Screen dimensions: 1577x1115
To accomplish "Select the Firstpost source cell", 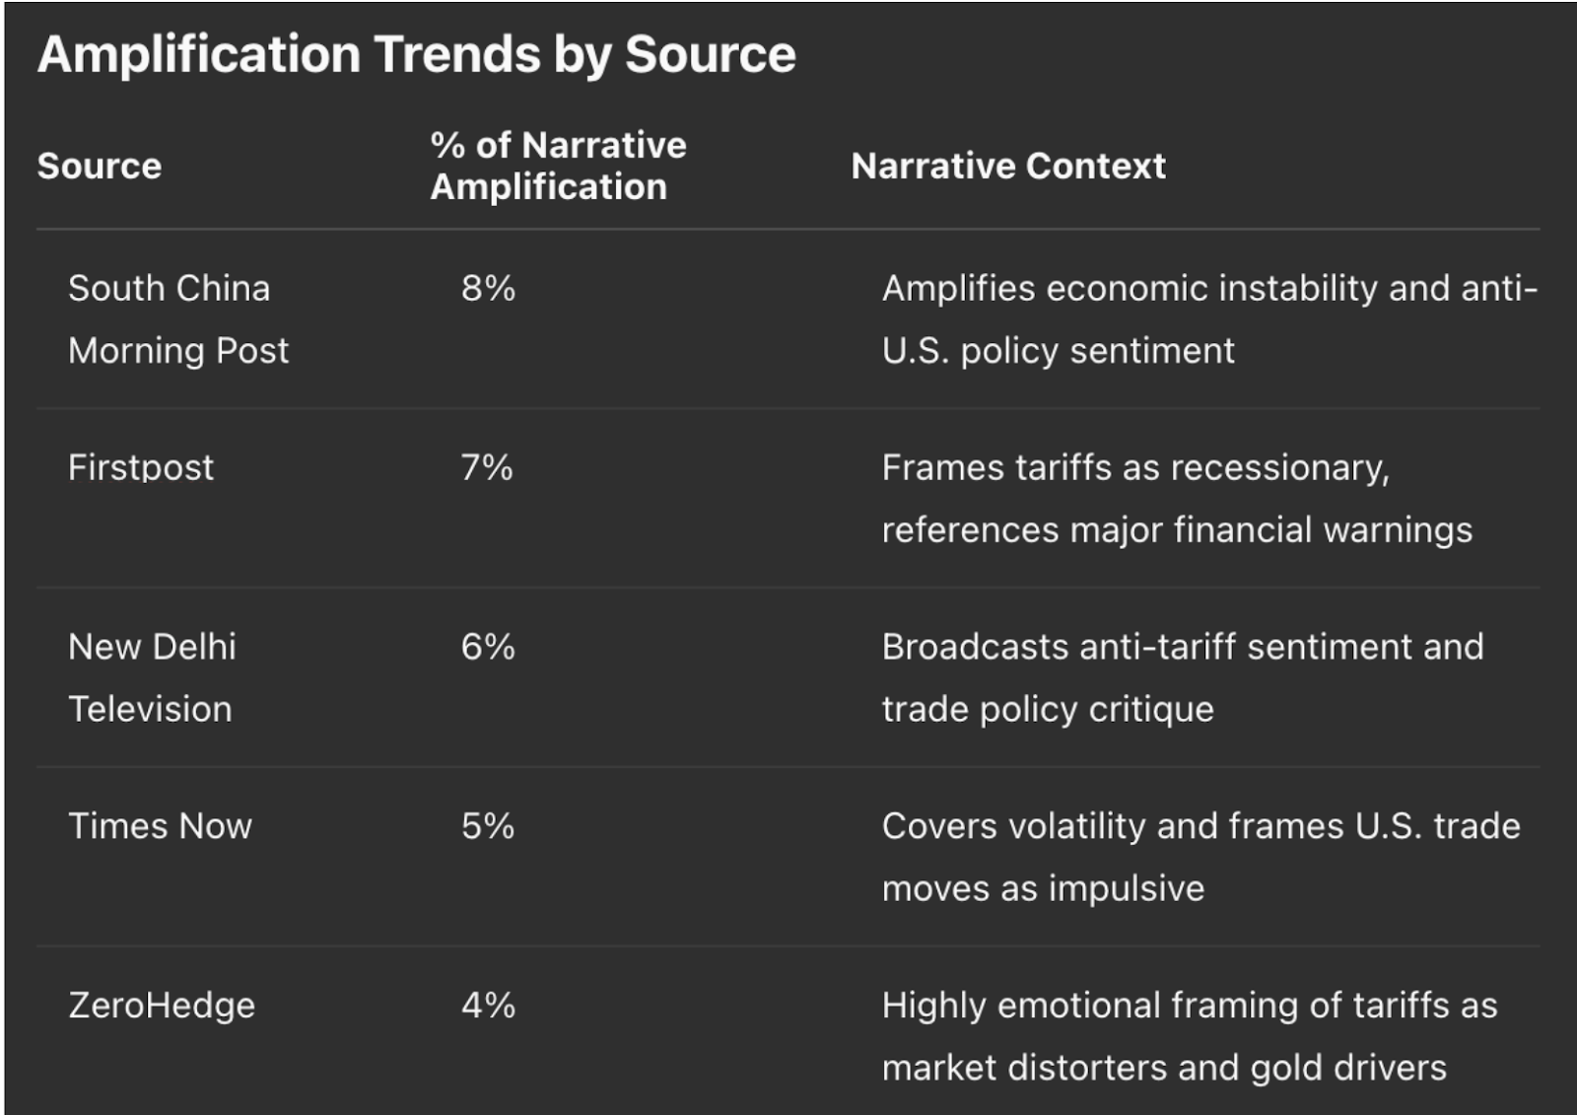I will [141, 467].
